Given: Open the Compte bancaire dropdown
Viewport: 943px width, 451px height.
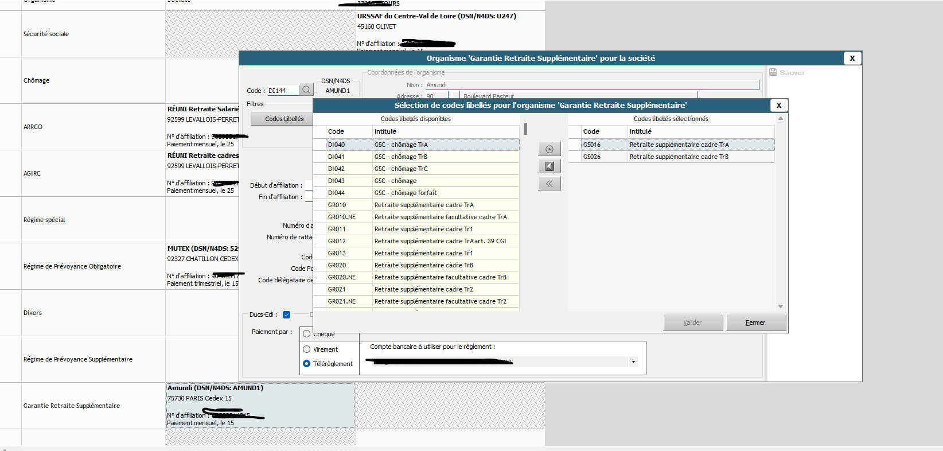Looking at the screenshot, I should [633, 361].
